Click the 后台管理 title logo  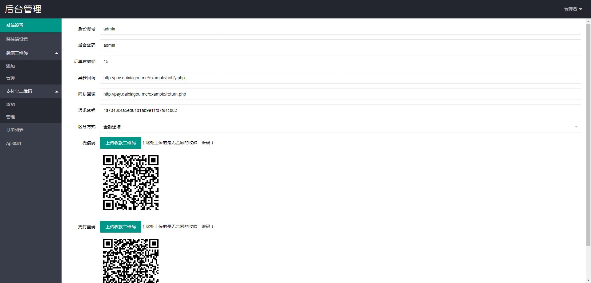coord(23,9)
